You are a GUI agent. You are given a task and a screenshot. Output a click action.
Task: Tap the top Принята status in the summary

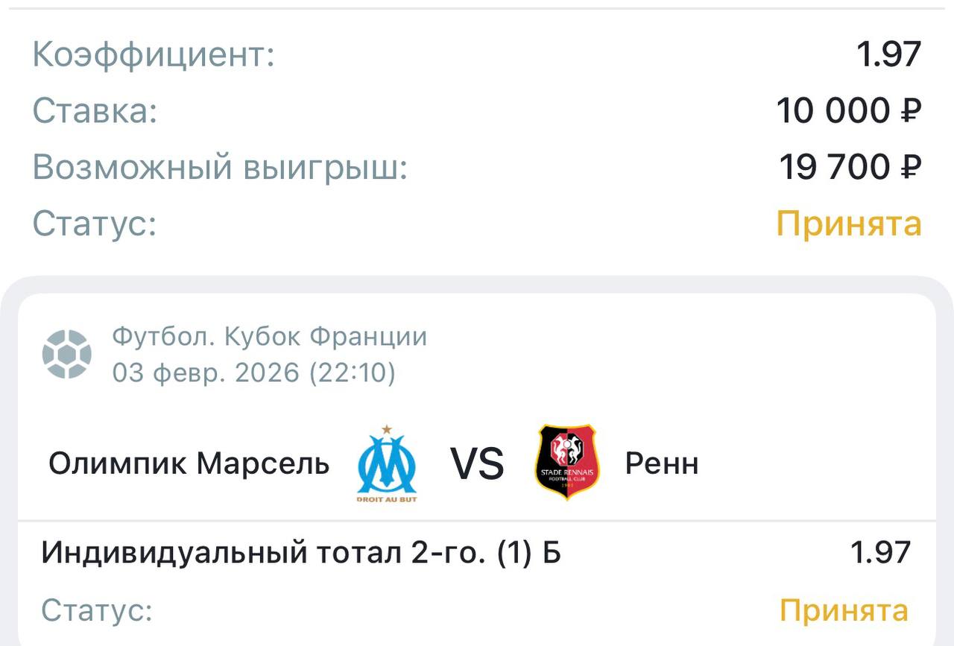tap(849, 224)
